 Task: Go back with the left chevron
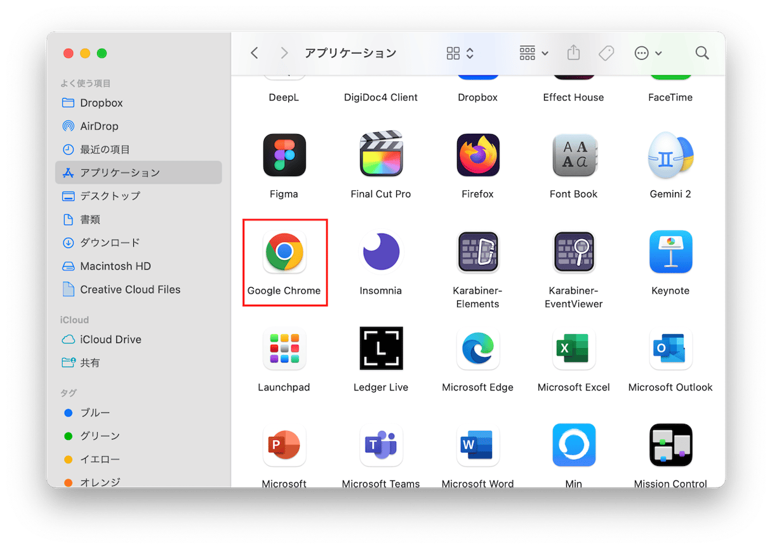tap(255, 53)
